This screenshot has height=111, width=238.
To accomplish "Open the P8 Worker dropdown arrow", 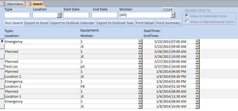I will pos(140,86).
